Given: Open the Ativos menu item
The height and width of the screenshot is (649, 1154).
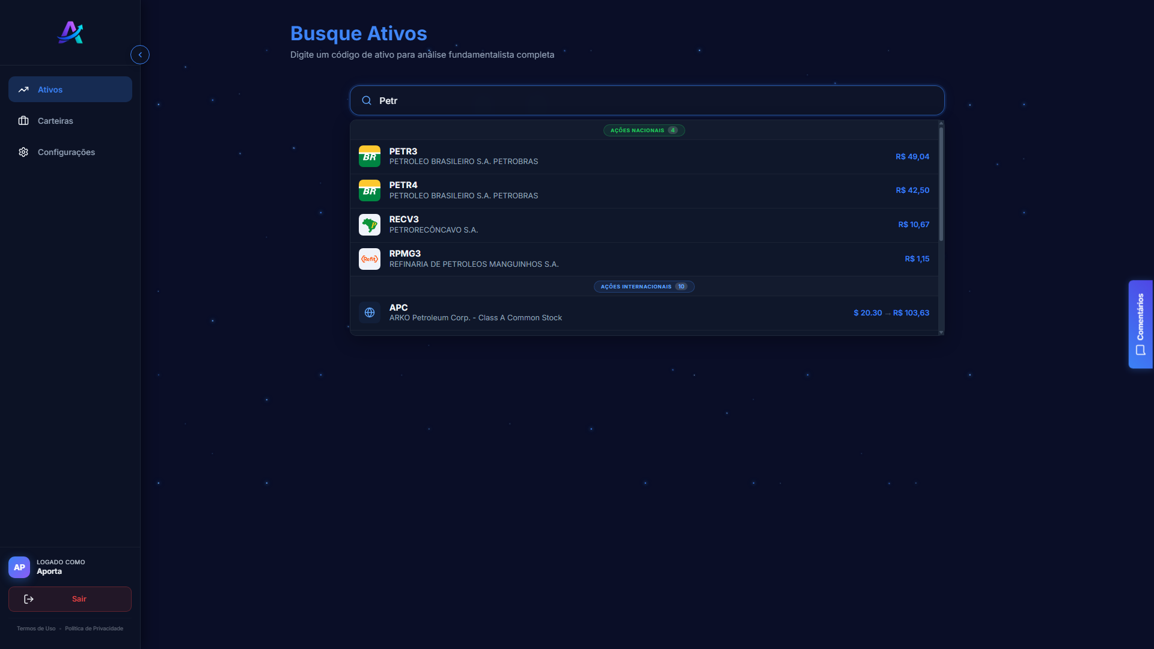Looking at the screenshot, I should click(70, 90).
